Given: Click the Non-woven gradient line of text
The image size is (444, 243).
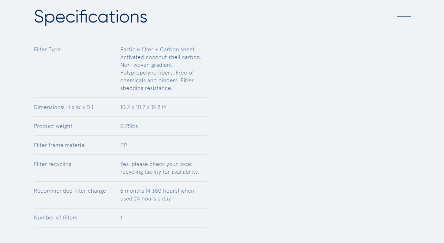Looking at the screenshot, I should click(146, 65).
